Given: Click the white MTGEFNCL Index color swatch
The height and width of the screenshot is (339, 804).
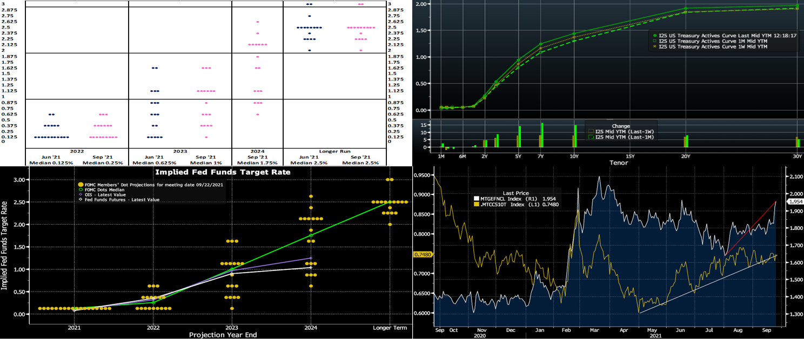Looking at the screenshot, I should tap(477, 199).
